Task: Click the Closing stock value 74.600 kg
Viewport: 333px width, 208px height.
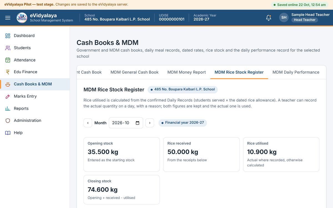Action: click(103, 190)
